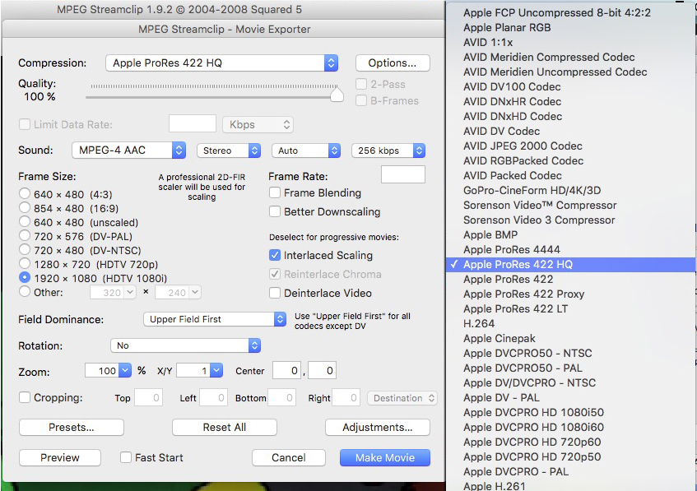
Task: Choose checked Apple ProRes 422 HQ entry
Action: point(571,264)
